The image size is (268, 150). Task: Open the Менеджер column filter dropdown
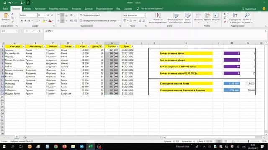pos(44,47)
